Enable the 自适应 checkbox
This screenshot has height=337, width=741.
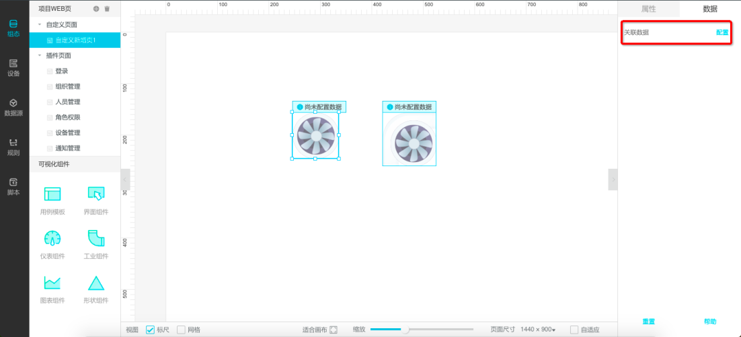coord(574,330)
